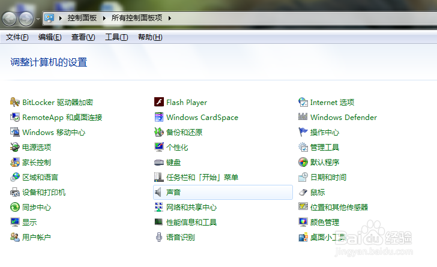This screenshot has width=437, height=267.
Task: Open the Flash Player icon
Action: pos(159,102)
